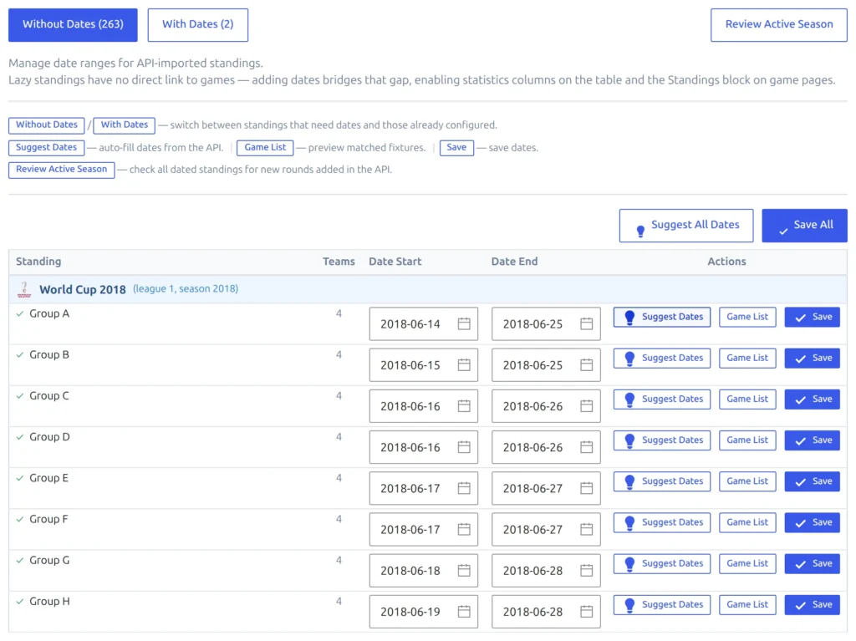Open Game List for Group B

click(747, 359)
